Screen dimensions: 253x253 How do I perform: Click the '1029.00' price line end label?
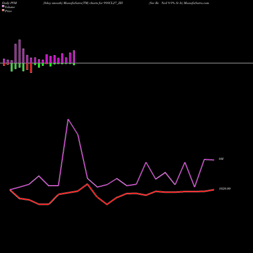[x=225, y=189]
